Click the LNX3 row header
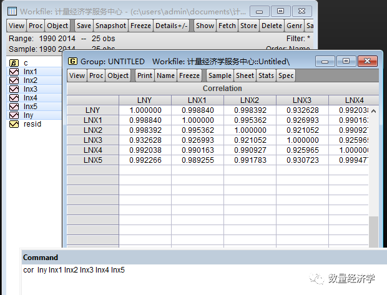This screenshot has height=295, width=387. (x=93, y=140)
